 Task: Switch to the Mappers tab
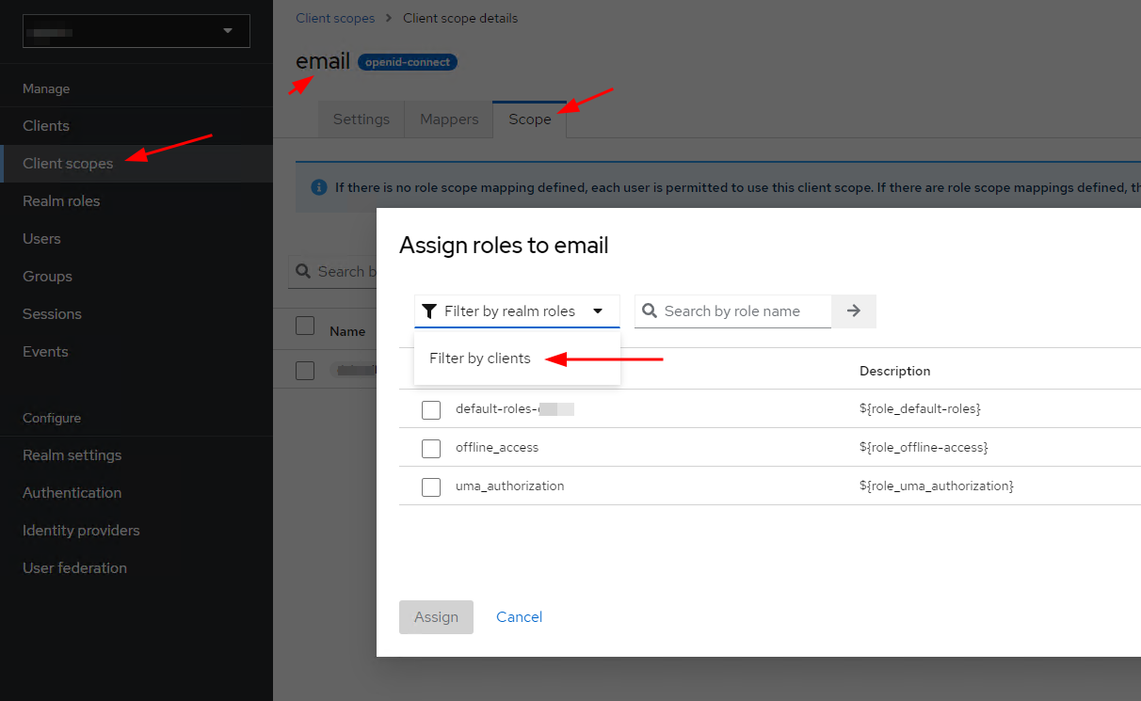point(449,119)
